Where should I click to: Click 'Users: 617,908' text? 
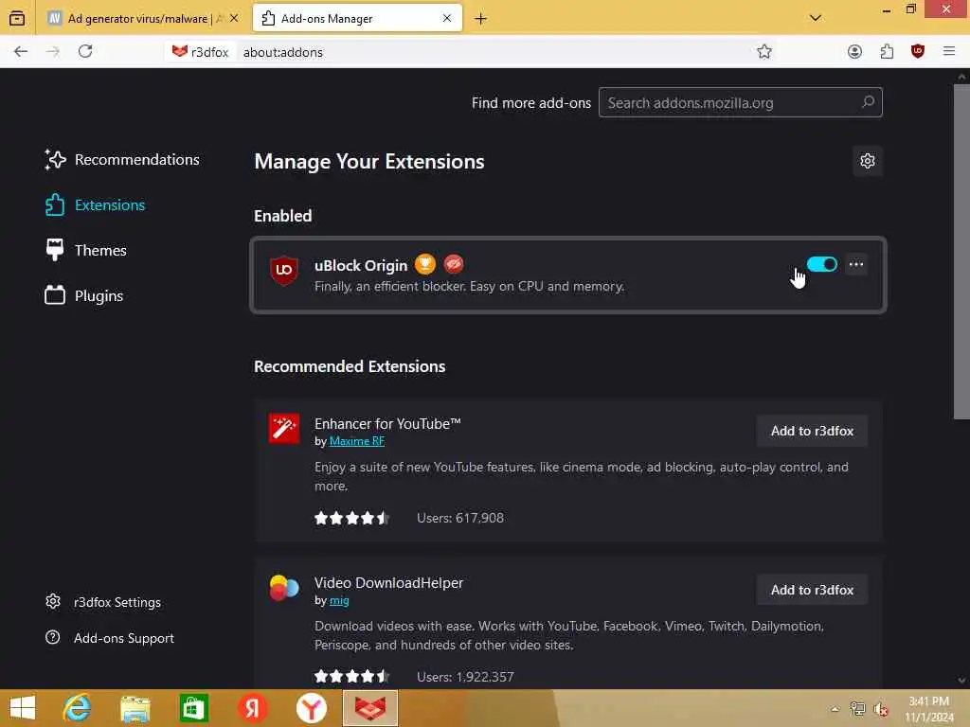click(x=460, y=518)
